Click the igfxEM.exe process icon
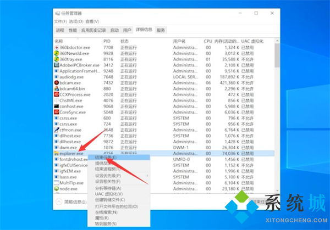 click(57, 171)
